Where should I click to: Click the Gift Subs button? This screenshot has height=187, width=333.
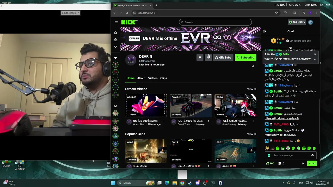[x=223, y=57]
